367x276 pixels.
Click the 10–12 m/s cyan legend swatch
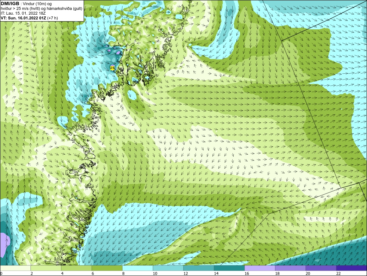tap(168, 268)
